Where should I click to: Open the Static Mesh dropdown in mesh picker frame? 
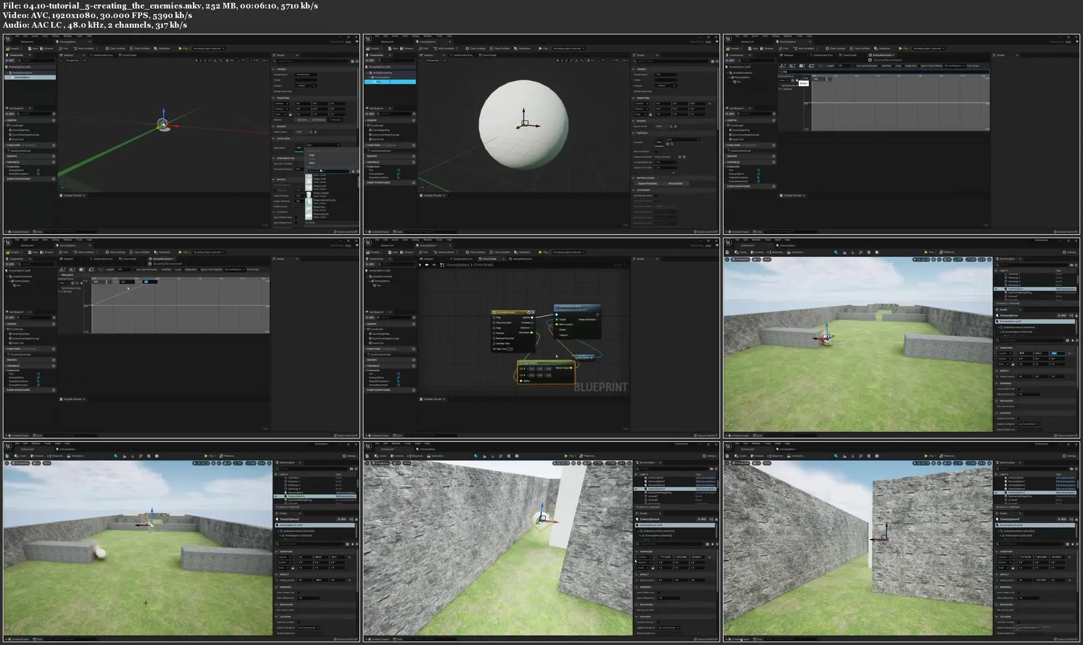coord(323,145)
